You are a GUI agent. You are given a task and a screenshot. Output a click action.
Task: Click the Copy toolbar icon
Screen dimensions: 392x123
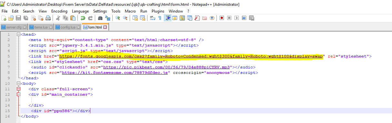tap(65, 18)
